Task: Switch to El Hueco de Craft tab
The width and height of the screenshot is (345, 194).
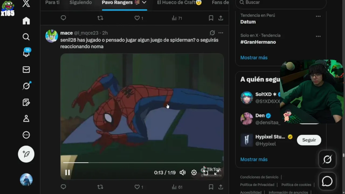Action: [x=179, y=2]
